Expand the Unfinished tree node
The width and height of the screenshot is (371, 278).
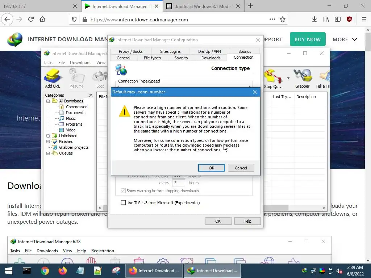pyautogui.click(x=48, y=136)
